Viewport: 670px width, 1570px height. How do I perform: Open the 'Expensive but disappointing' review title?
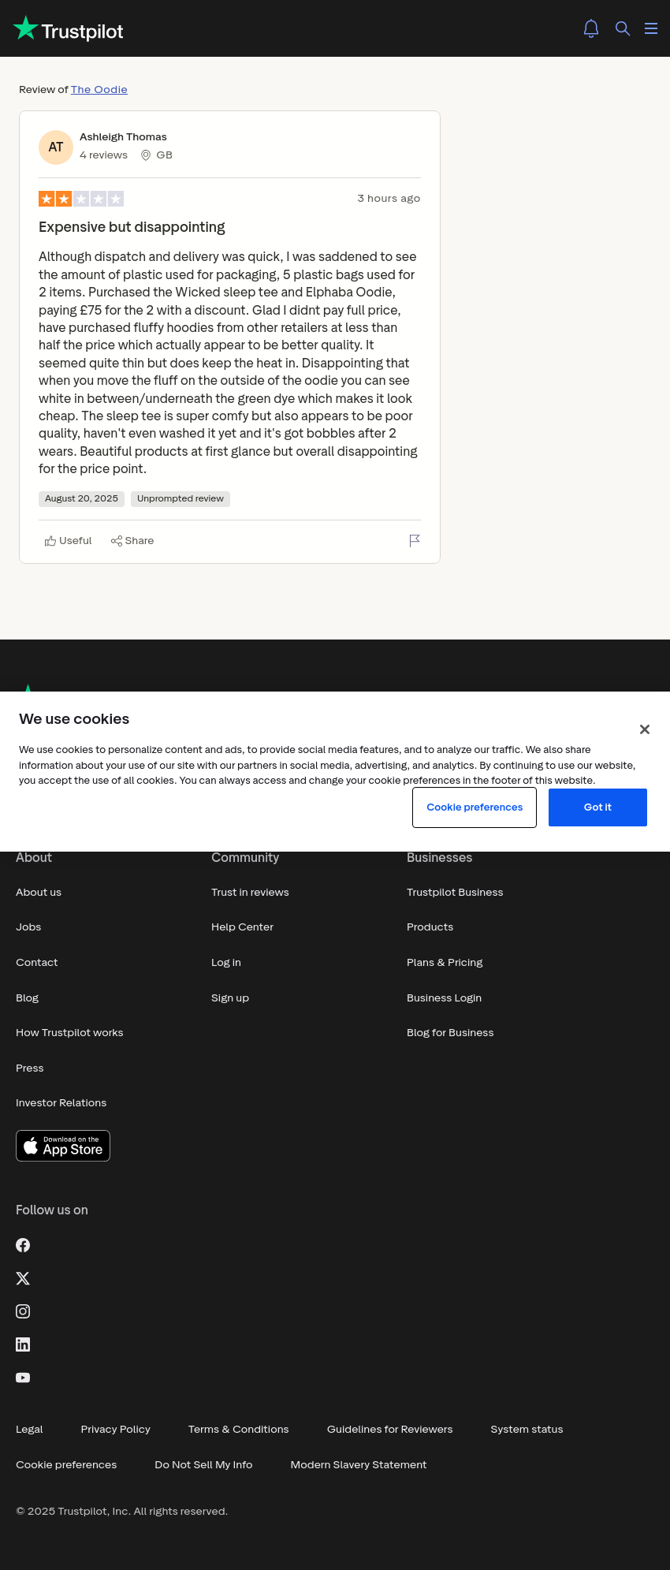132,227
